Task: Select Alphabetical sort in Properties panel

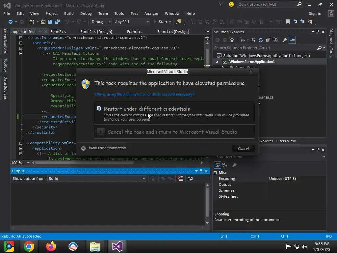Action: pos(225,165)
